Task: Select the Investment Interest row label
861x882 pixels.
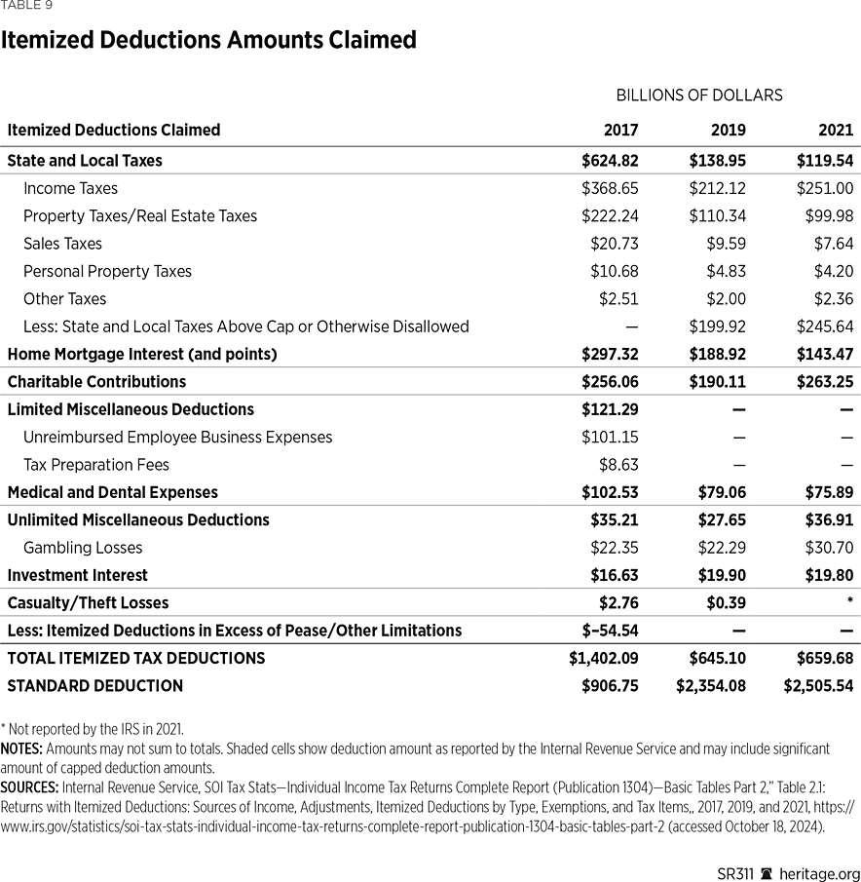Action: click(77, 575)
